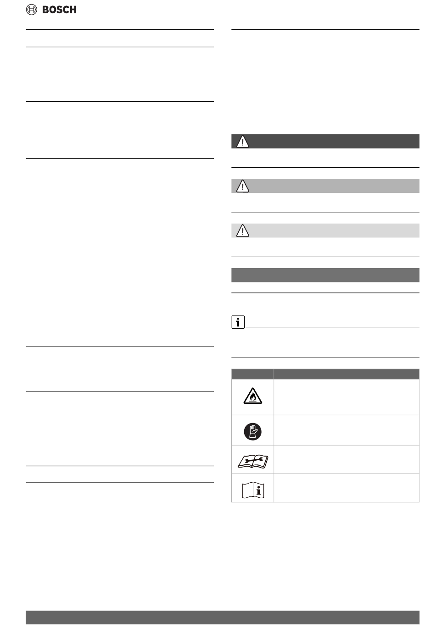
Task: Select the description cell beside the wrench manual symbol
Action: point(347,459)
